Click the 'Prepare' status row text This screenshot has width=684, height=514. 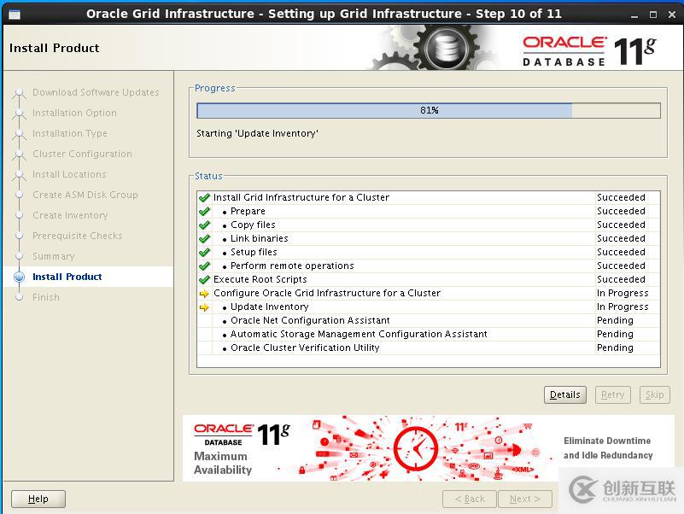248,211
